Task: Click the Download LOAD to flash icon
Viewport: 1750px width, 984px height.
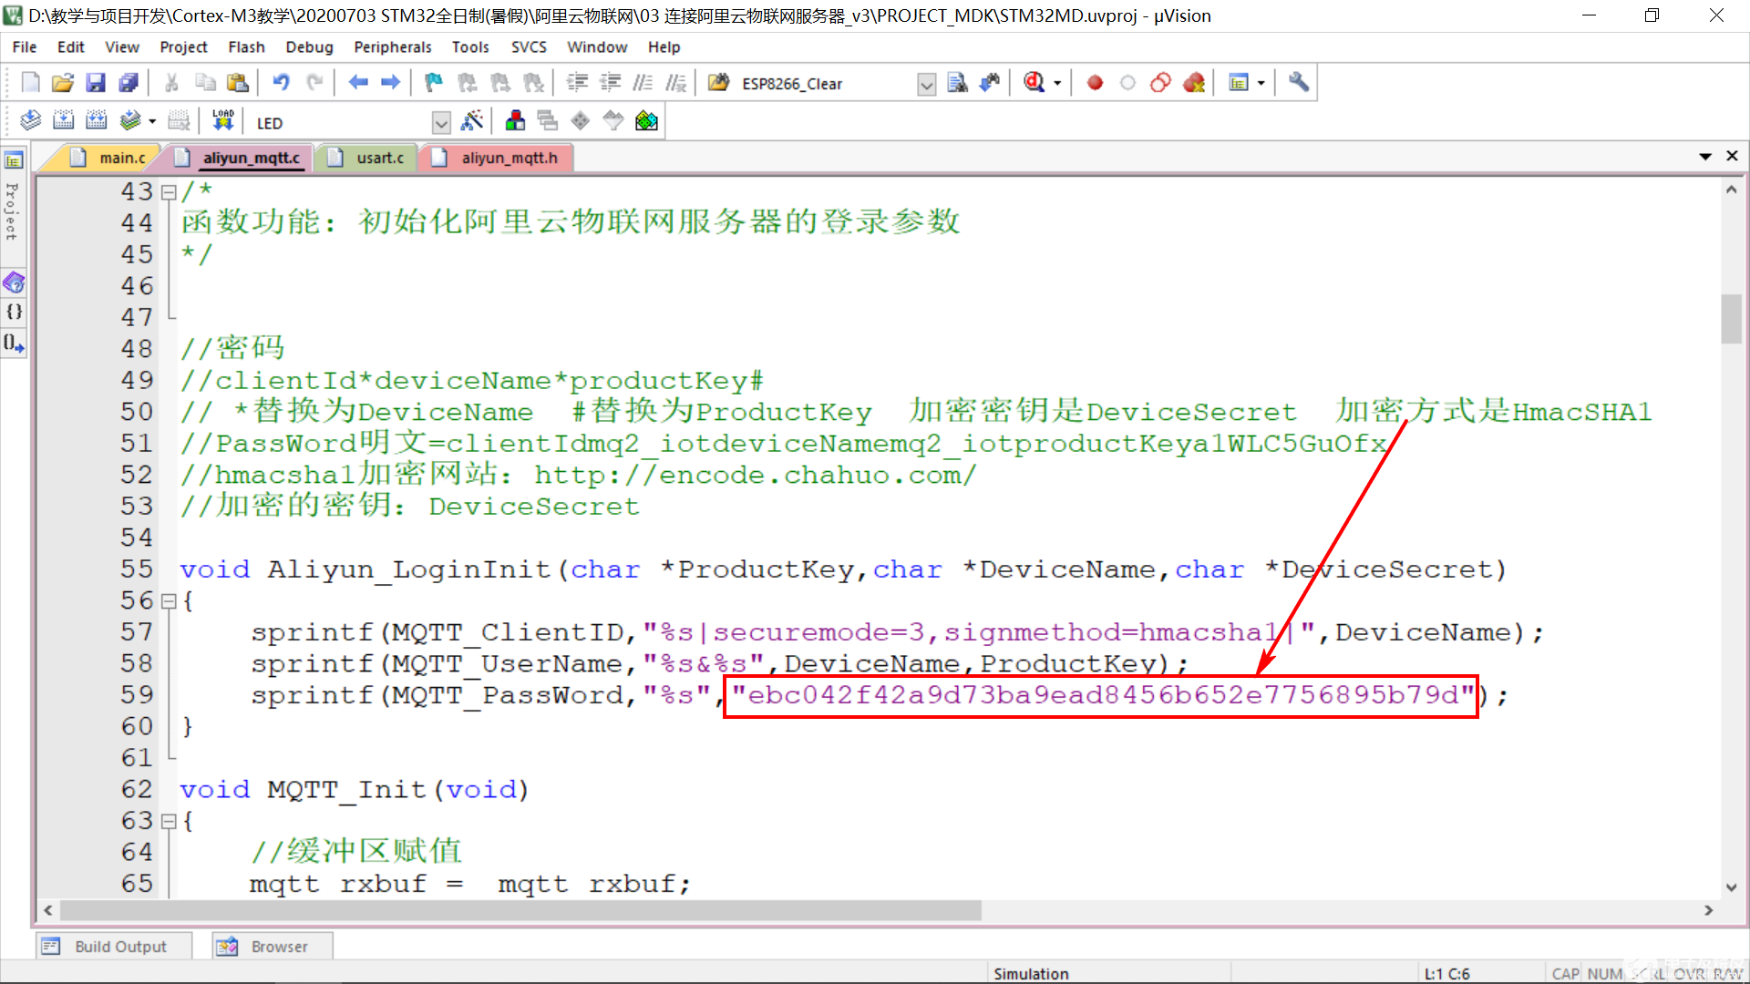Action: click(223, 120)
